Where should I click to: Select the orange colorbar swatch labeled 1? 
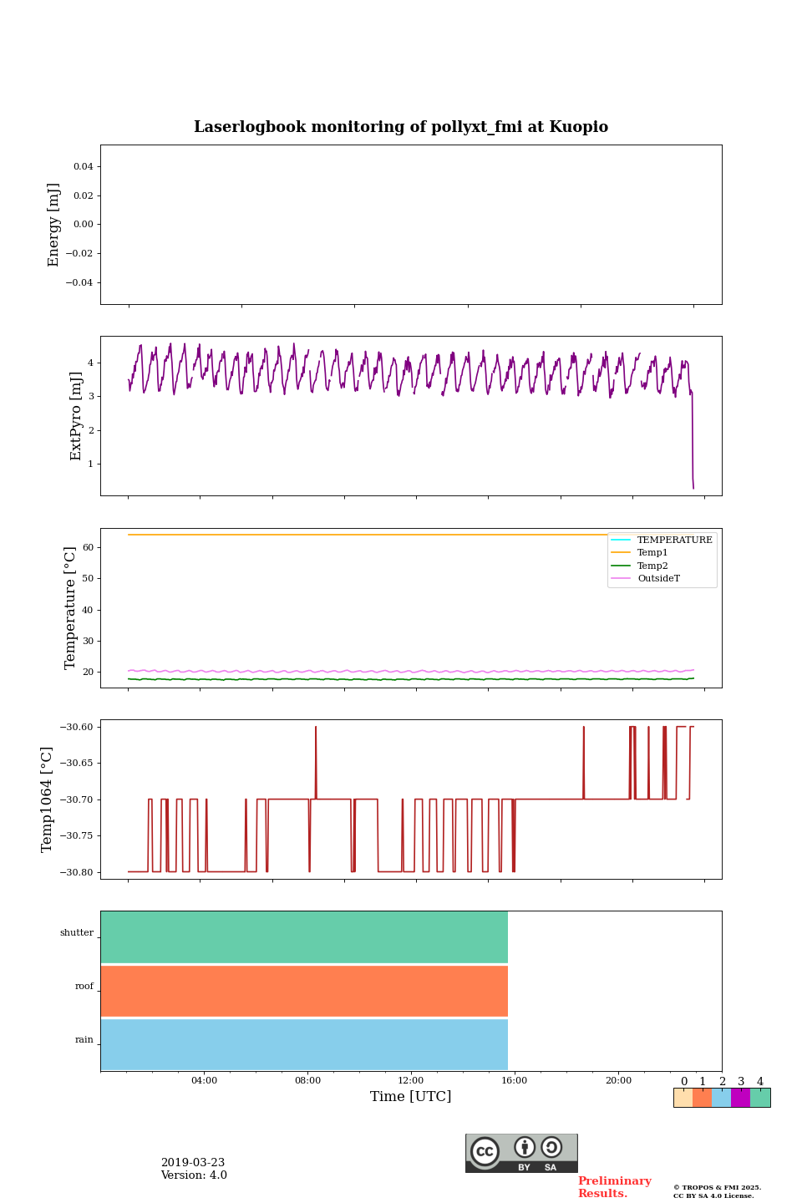tap(702, 1098)
